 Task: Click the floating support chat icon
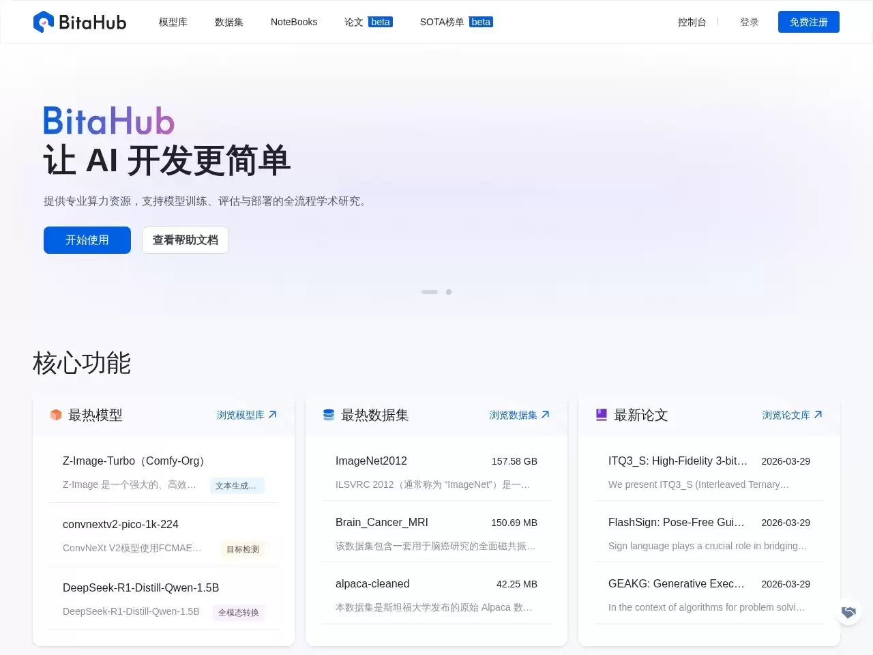[x=849, y=612]
